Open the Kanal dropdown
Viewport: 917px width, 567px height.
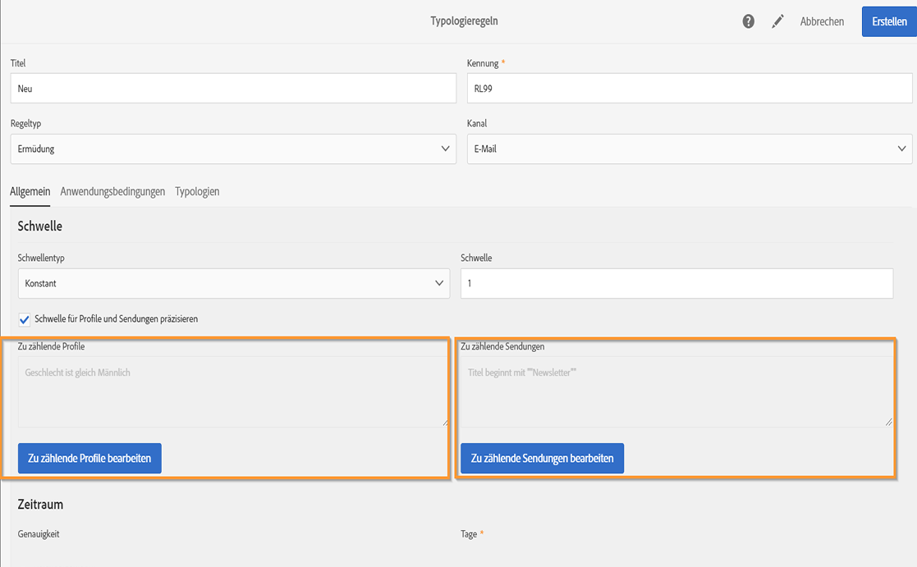point(690,149)
